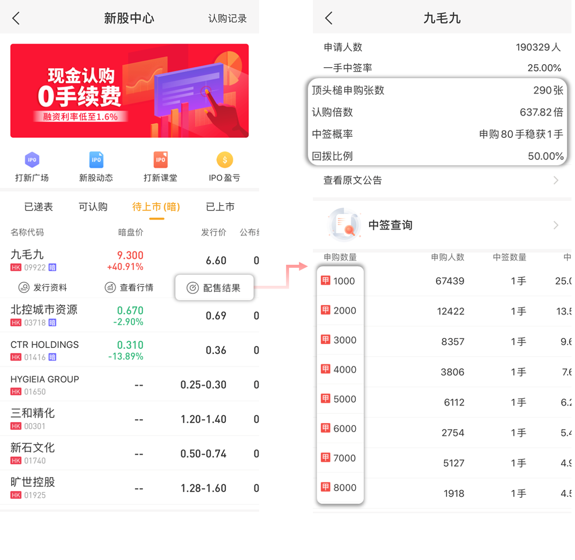This screenshot has height=560, width=575.
Task: Click the 发行资料 person icon
Action: pyautogui.click(x=24, y=287)
